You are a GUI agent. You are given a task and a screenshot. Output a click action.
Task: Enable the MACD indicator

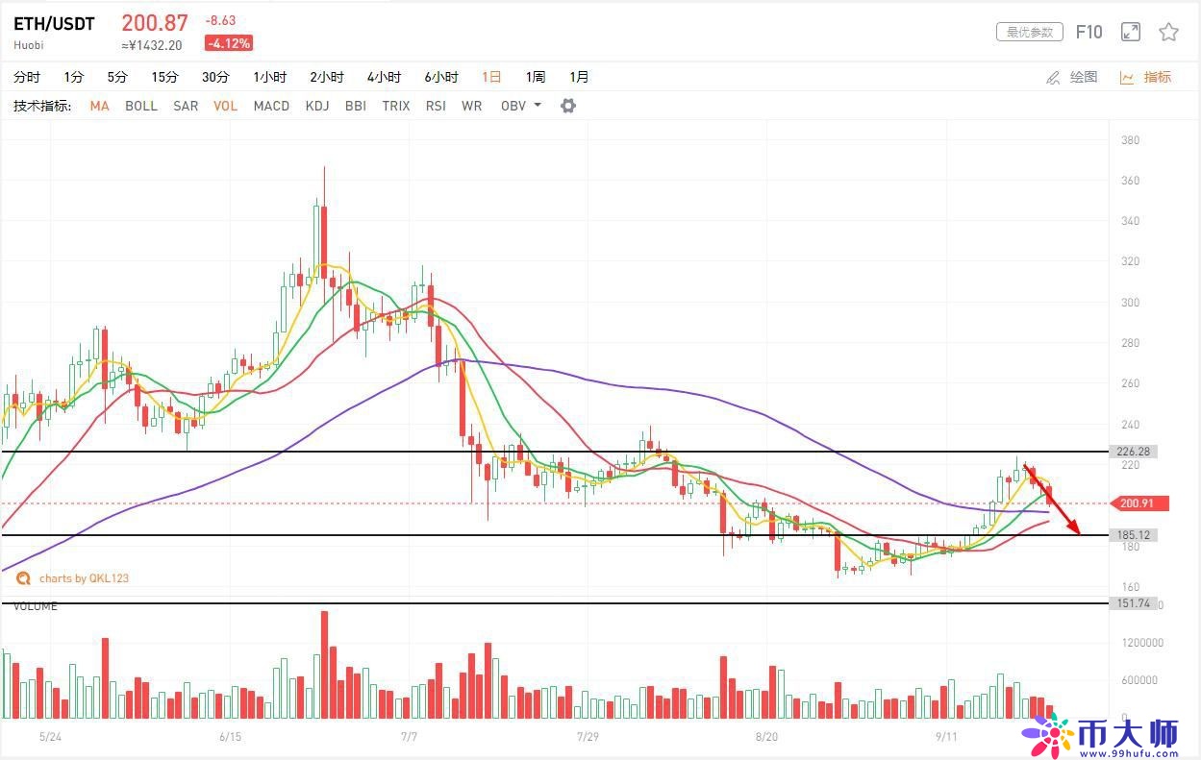(271, 106)
